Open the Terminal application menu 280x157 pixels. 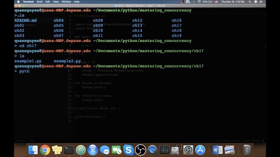(28, 2)
